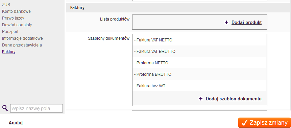Open Konto bankowe sidebar section

(x=16, y=11)
